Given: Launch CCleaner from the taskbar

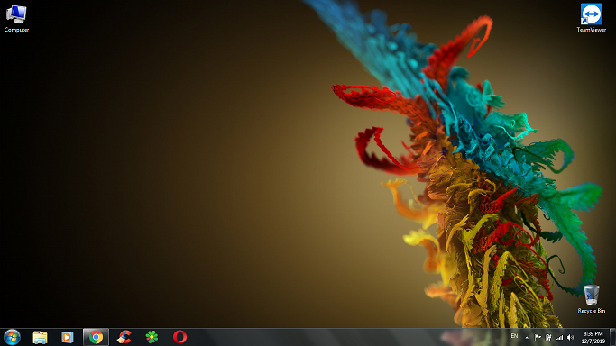Looking at the screenshot, I should tap(124, 337).
